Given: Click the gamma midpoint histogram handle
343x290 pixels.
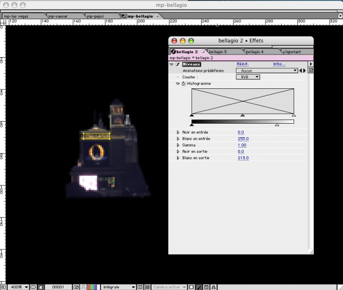Looking at the screenshot, I should tap(243, 115).
